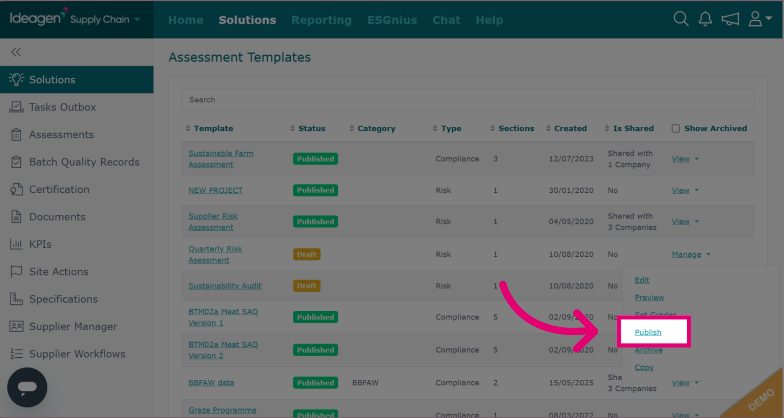Expand View dropdown arrow for Supplier Risk Assessment

click(697, 222)
